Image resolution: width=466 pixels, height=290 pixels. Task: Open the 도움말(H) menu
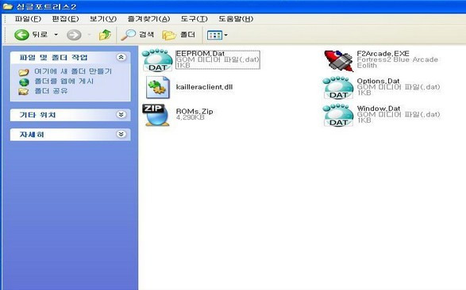[236, 19]
